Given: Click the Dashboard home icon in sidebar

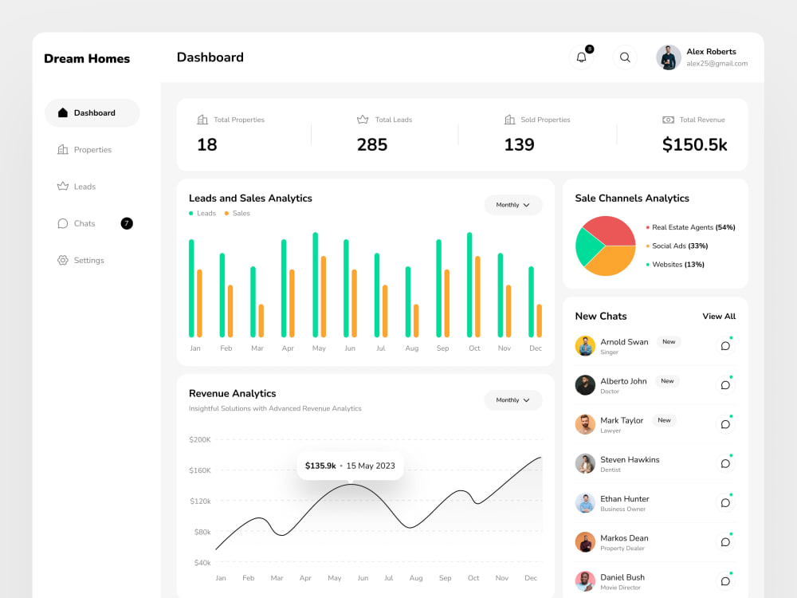Looking at the screenshot, I should point(62,112).
